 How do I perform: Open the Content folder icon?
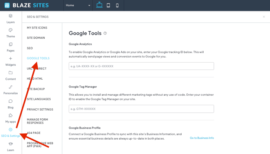point(11,73)
